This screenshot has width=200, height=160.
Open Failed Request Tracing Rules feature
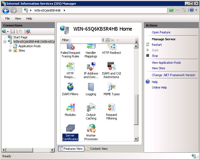click(x=70, y=51)
